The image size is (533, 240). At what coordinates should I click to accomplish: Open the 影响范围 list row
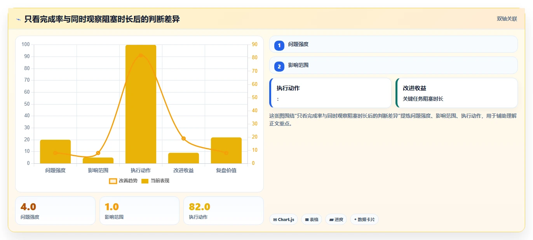click(393, 65)
